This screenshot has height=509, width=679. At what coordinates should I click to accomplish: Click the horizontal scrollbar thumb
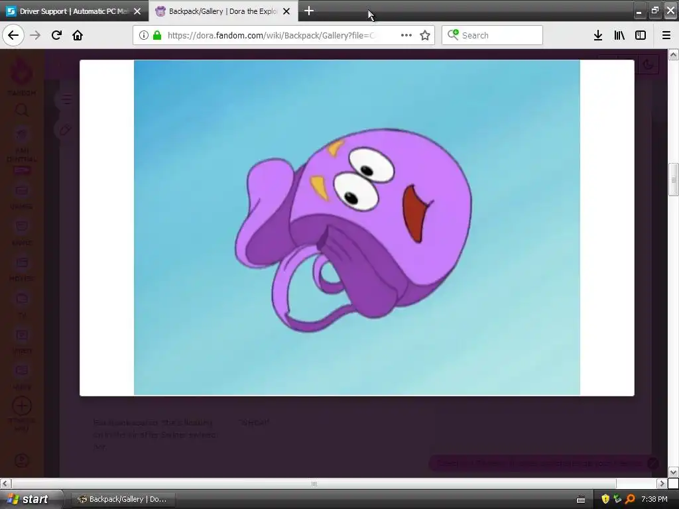coord(314,483)
